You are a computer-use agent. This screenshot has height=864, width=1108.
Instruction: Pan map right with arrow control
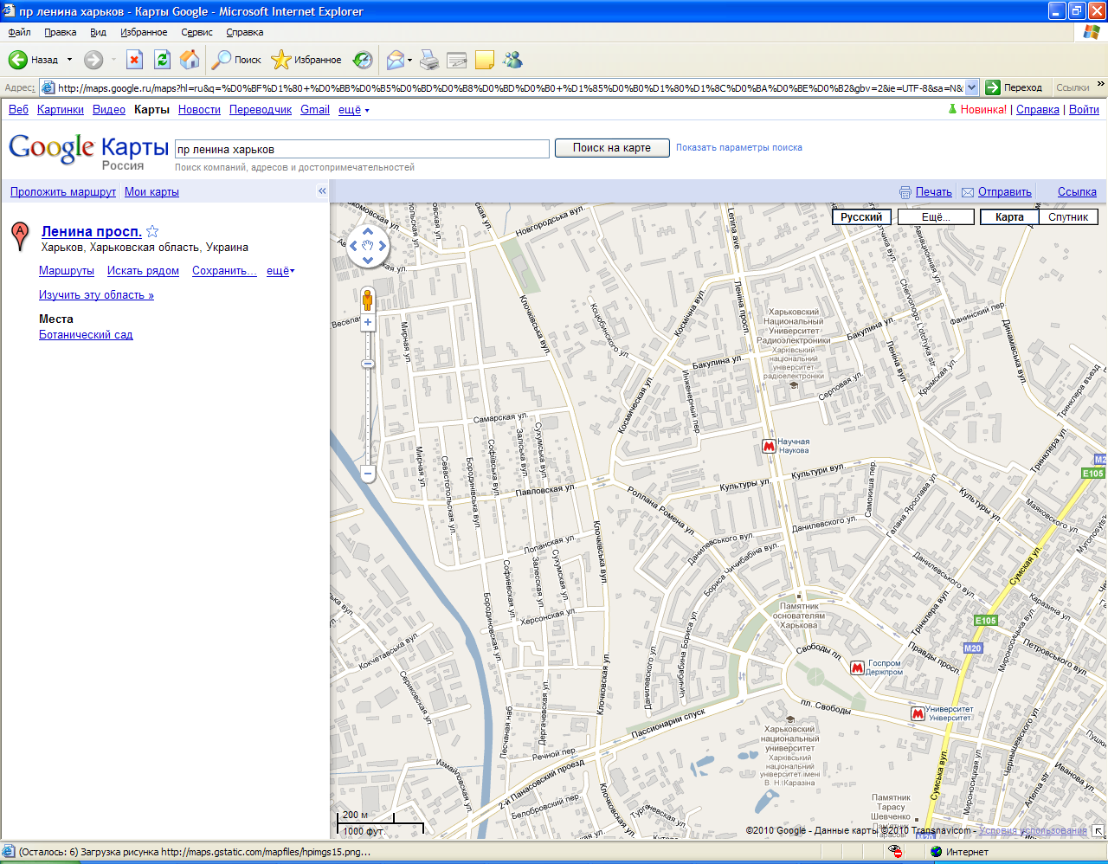click(x=383, y=246)
